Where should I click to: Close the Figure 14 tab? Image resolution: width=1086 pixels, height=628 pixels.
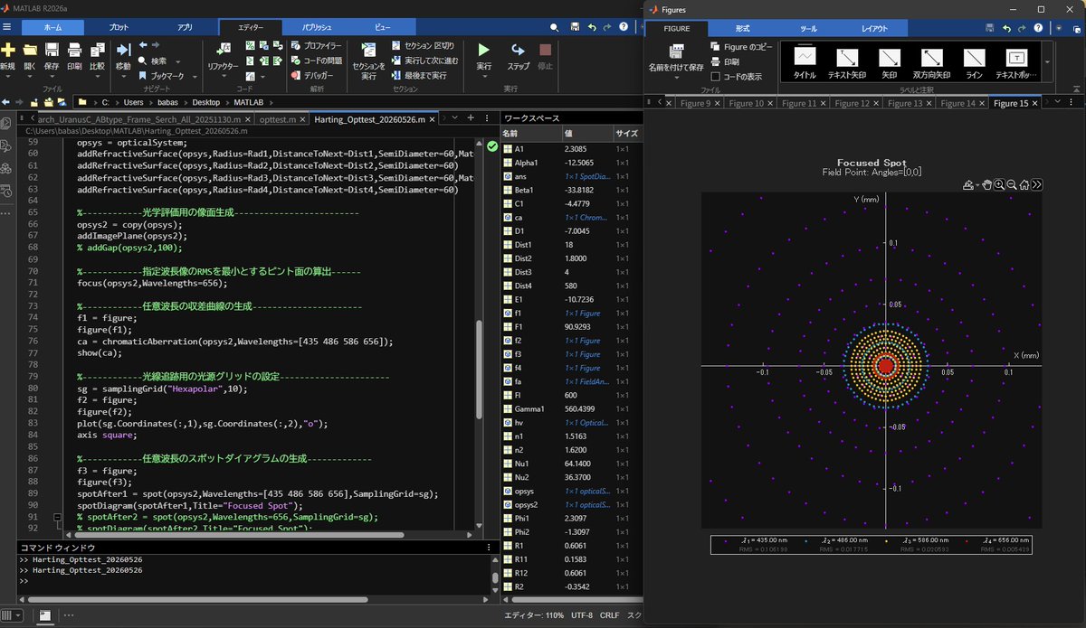coord(982,103)
